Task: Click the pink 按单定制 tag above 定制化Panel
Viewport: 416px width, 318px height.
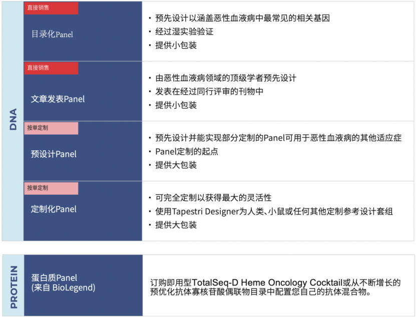Action: coord(51,188)
